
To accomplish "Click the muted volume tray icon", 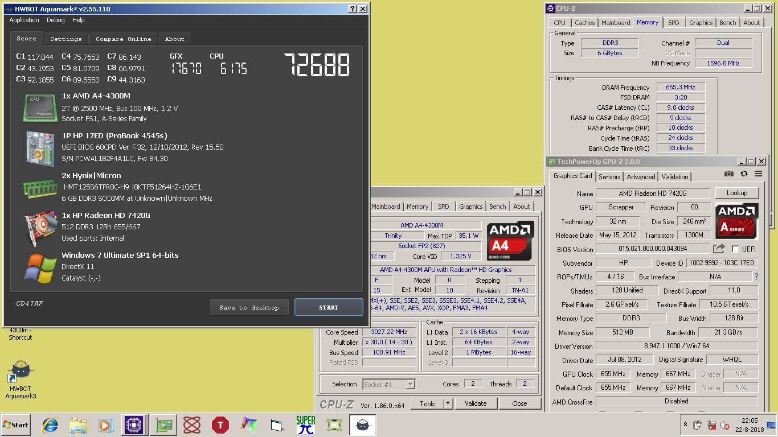I will point(725,425).
